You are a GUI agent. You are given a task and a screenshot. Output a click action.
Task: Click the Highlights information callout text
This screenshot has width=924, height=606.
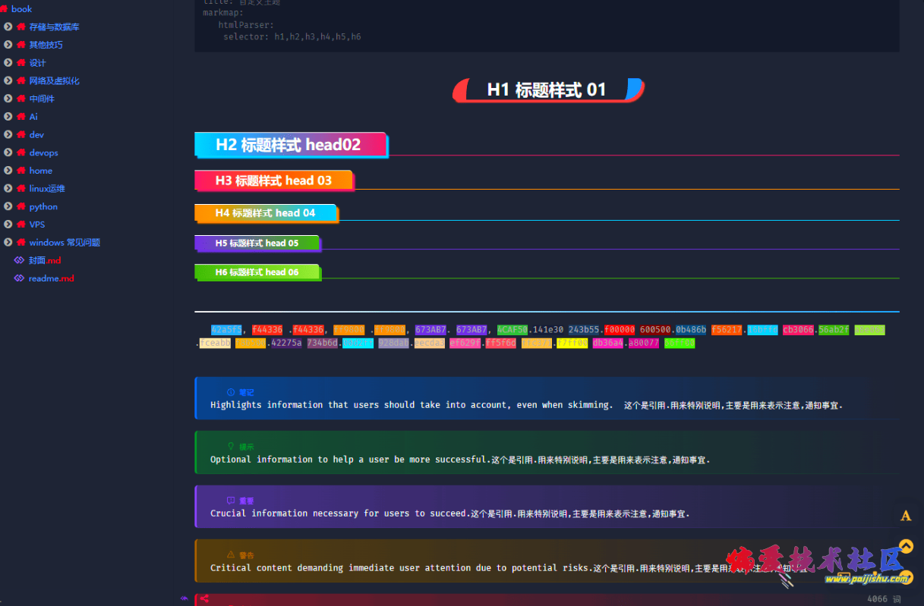pos(526,405)
